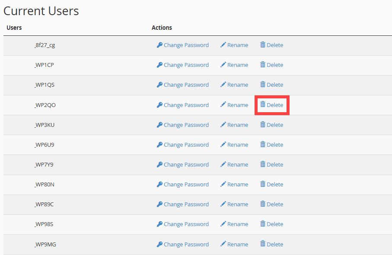Click the key icon in the _WP80N row
The image size is (392, 255).
(x=159, y=184)
